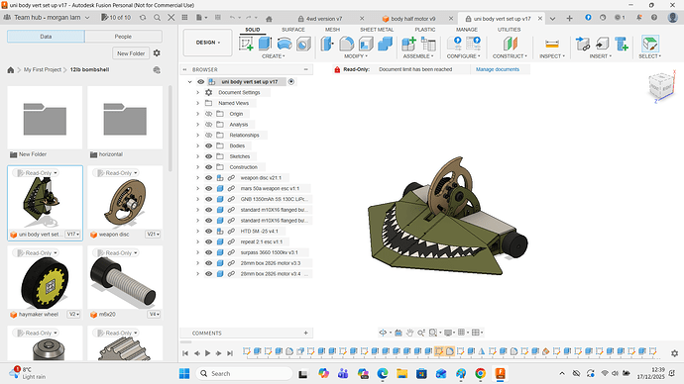Open the DESIGN workspace dropdown

coord(207,43)
